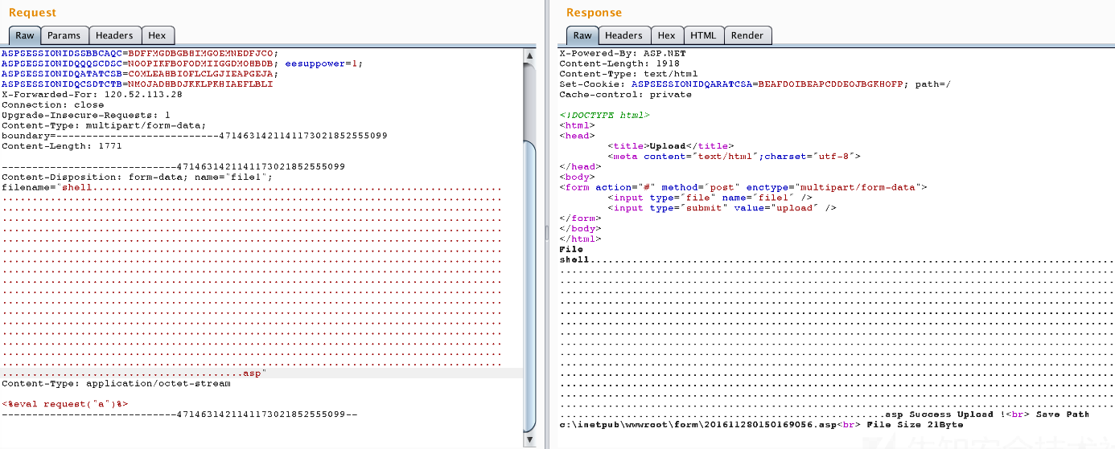Image resolution: width=1115 pixels, height=449 pixels.
Task: Switch to the Request Raw tab
Action: [x=25, y=35]
